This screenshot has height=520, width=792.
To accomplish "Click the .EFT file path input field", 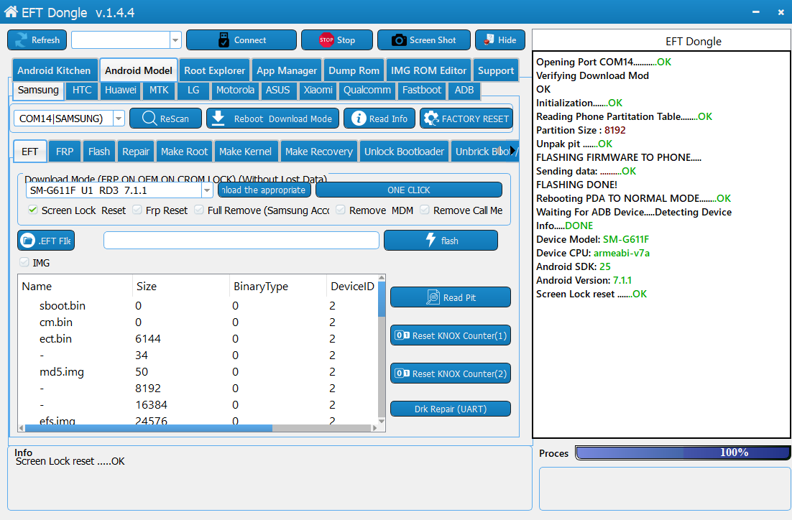I will (x=241, y=241).
